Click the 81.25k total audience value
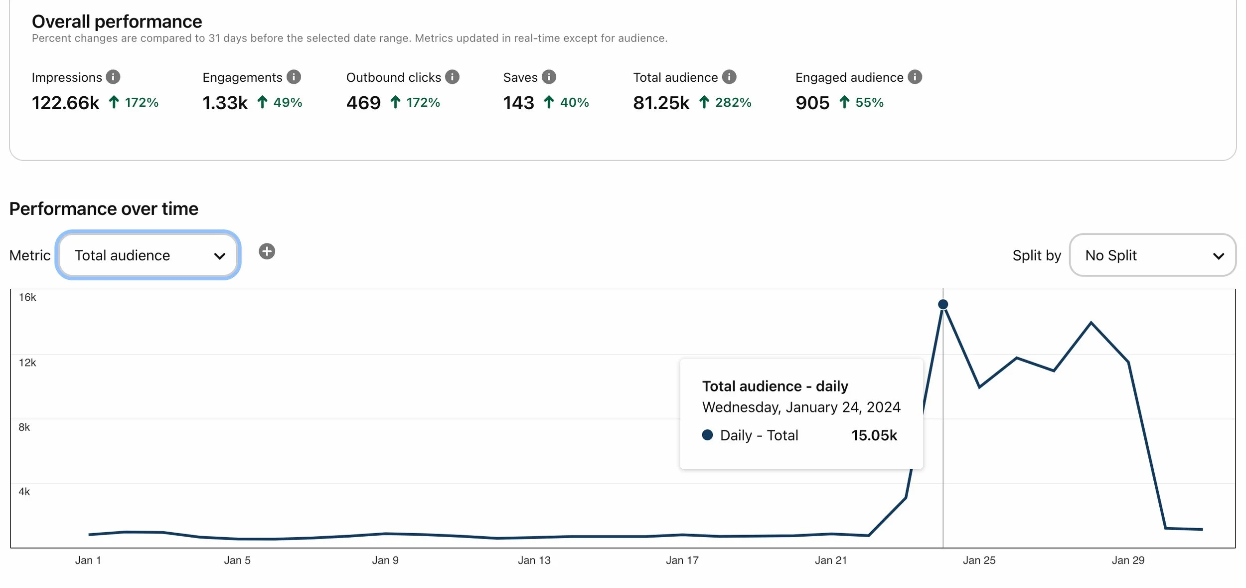Image resolution: width=1246 pixels, height=588 pixels. 661,103
